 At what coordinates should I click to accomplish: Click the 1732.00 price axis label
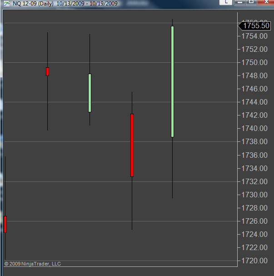coord(254,182)
